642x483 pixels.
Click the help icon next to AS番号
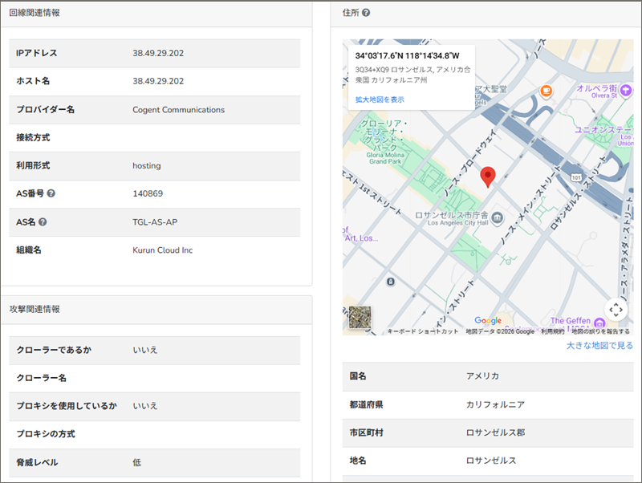point(51,194)
